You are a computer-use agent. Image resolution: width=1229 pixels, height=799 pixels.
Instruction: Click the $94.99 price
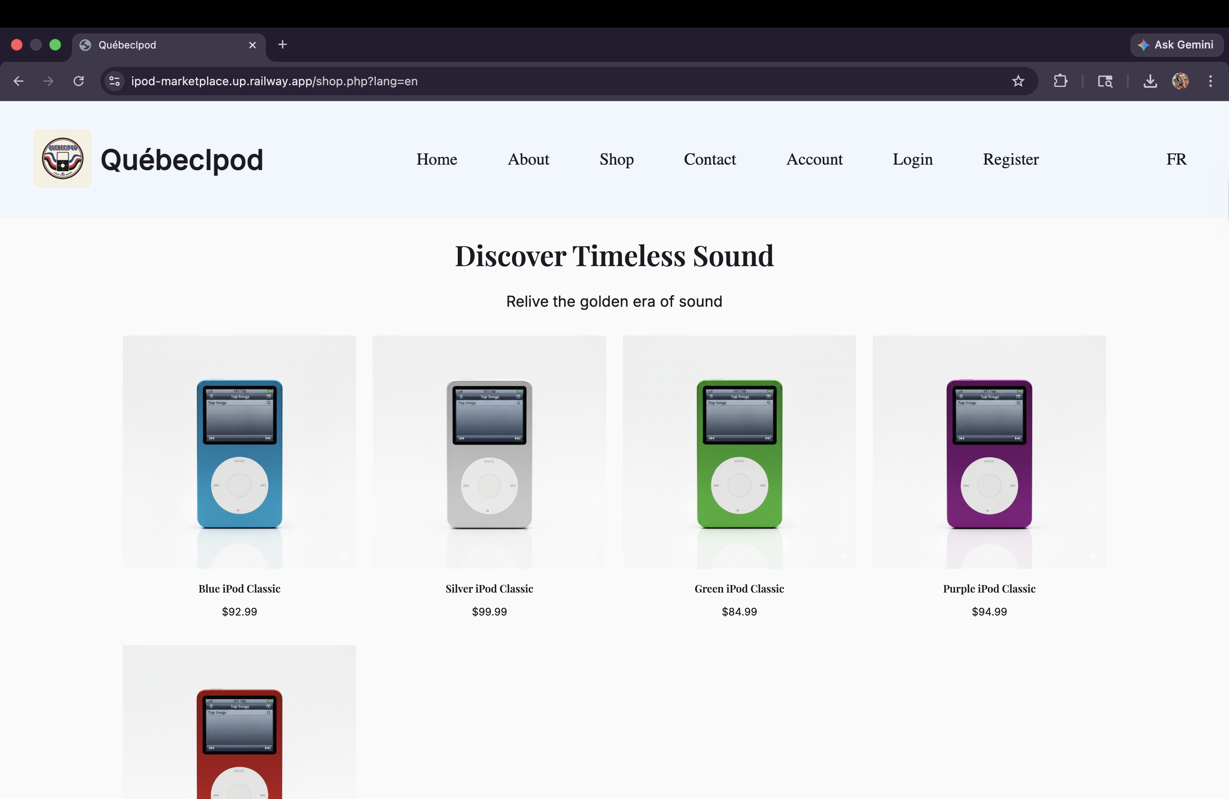[989, 612]
